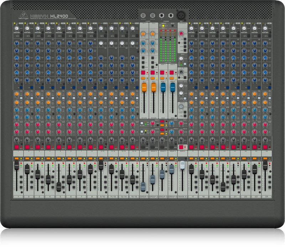Mute the MON 2 send strip
Screen dimensions: 285x247
click(172, 72)
